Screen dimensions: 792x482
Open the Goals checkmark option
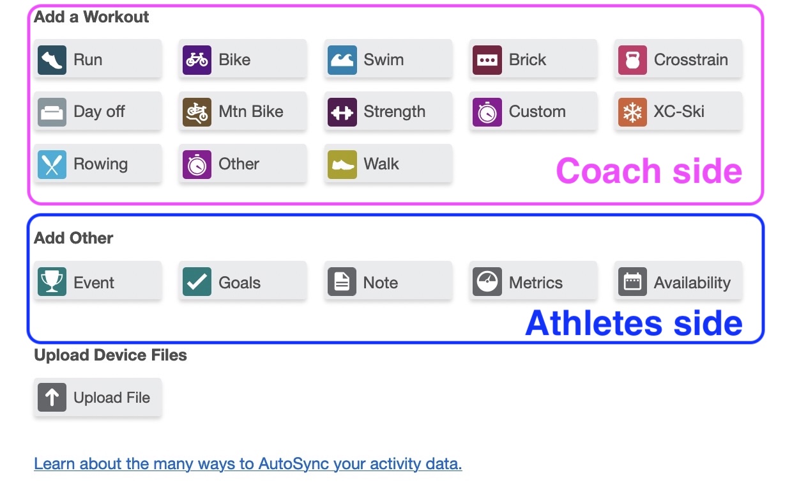(197, 282)
